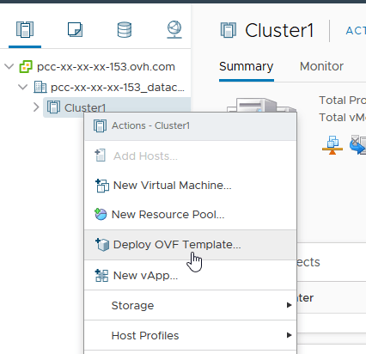This screenshot has height=354, width=366.
Task: Open the Networking globe view icon
Action: (x=174, y=29)
